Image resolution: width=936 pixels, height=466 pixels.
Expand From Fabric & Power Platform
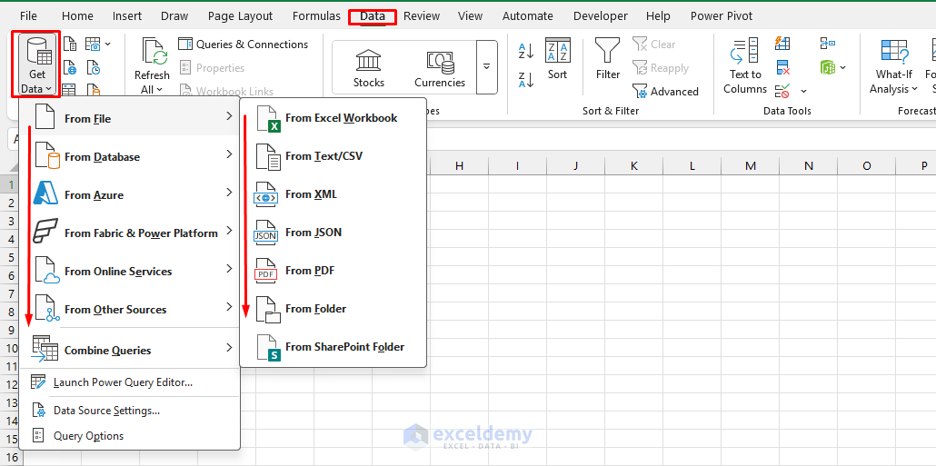tap(130, 233)
